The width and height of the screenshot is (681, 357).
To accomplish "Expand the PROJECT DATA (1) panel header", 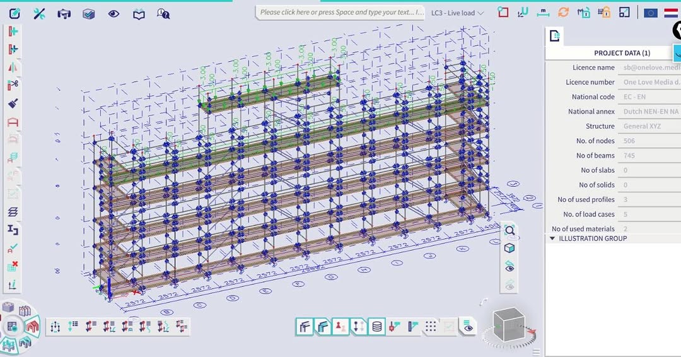I will (622, 53).
